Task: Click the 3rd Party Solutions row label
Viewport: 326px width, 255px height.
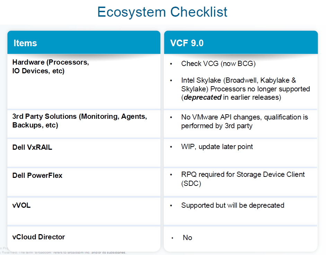Action: (80, 121)
